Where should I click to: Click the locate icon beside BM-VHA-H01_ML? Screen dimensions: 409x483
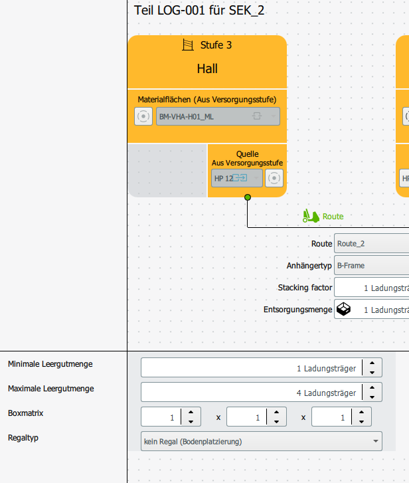pos(143,116)
